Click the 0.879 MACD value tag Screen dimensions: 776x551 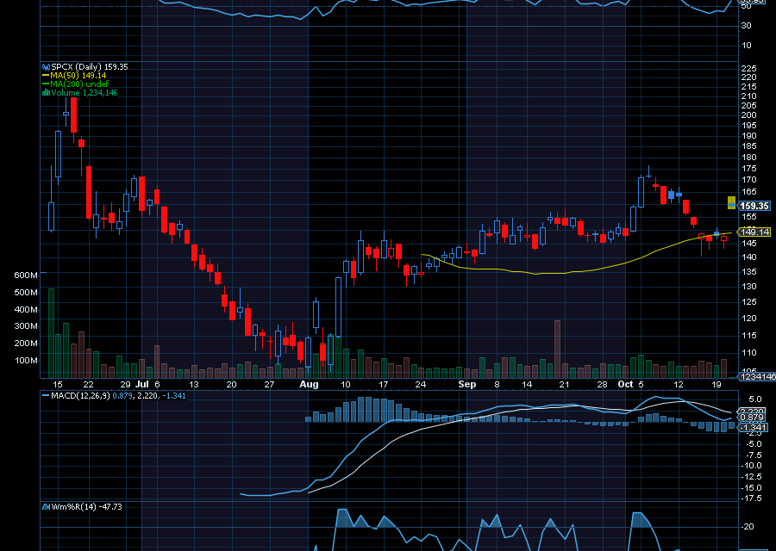(x=752, y=417)
